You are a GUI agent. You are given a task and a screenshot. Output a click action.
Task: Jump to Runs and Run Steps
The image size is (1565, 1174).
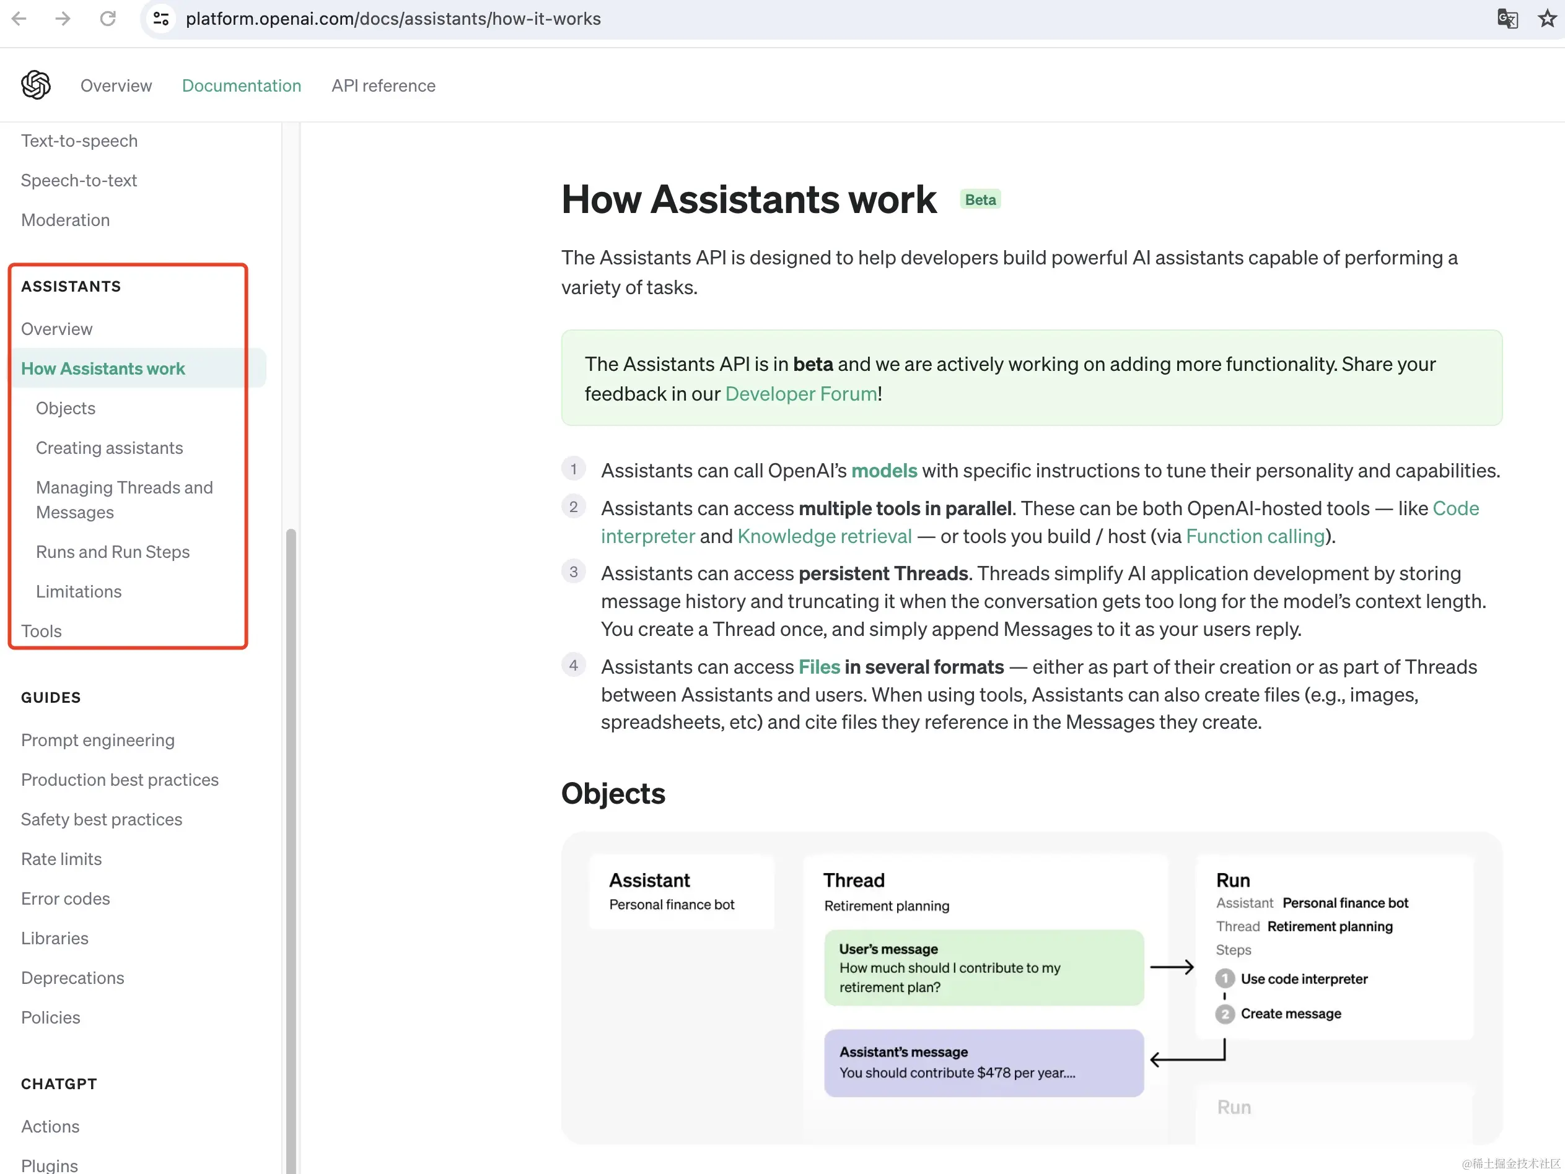tap(113, 552)
